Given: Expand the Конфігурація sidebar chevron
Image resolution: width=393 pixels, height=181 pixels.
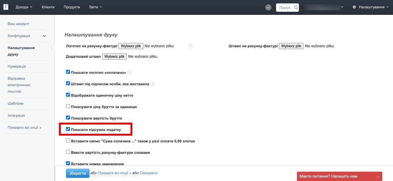Looking at the screenshot, I should [44, 36].
